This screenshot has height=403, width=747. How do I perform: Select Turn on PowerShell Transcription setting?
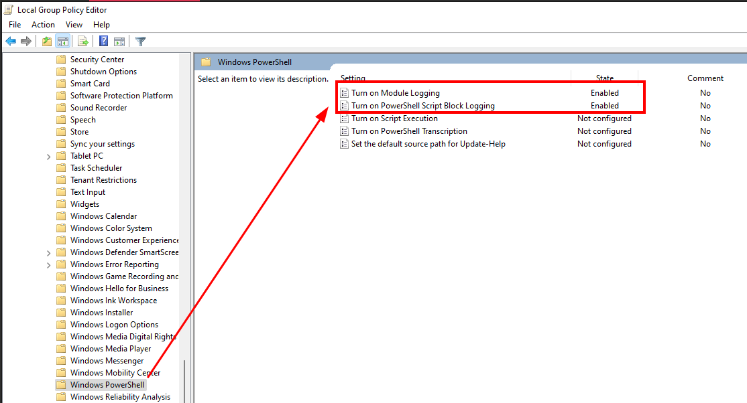pos(409,131)
